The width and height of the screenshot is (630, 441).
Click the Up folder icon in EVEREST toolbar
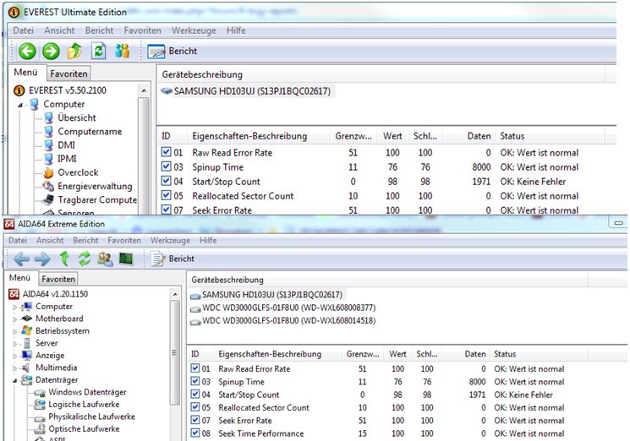click(74, 51)
